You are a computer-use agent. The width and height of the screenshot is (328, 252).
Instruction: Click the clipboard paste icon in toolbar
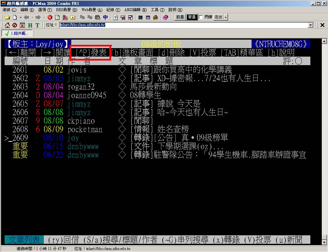[x=97, y=17]
